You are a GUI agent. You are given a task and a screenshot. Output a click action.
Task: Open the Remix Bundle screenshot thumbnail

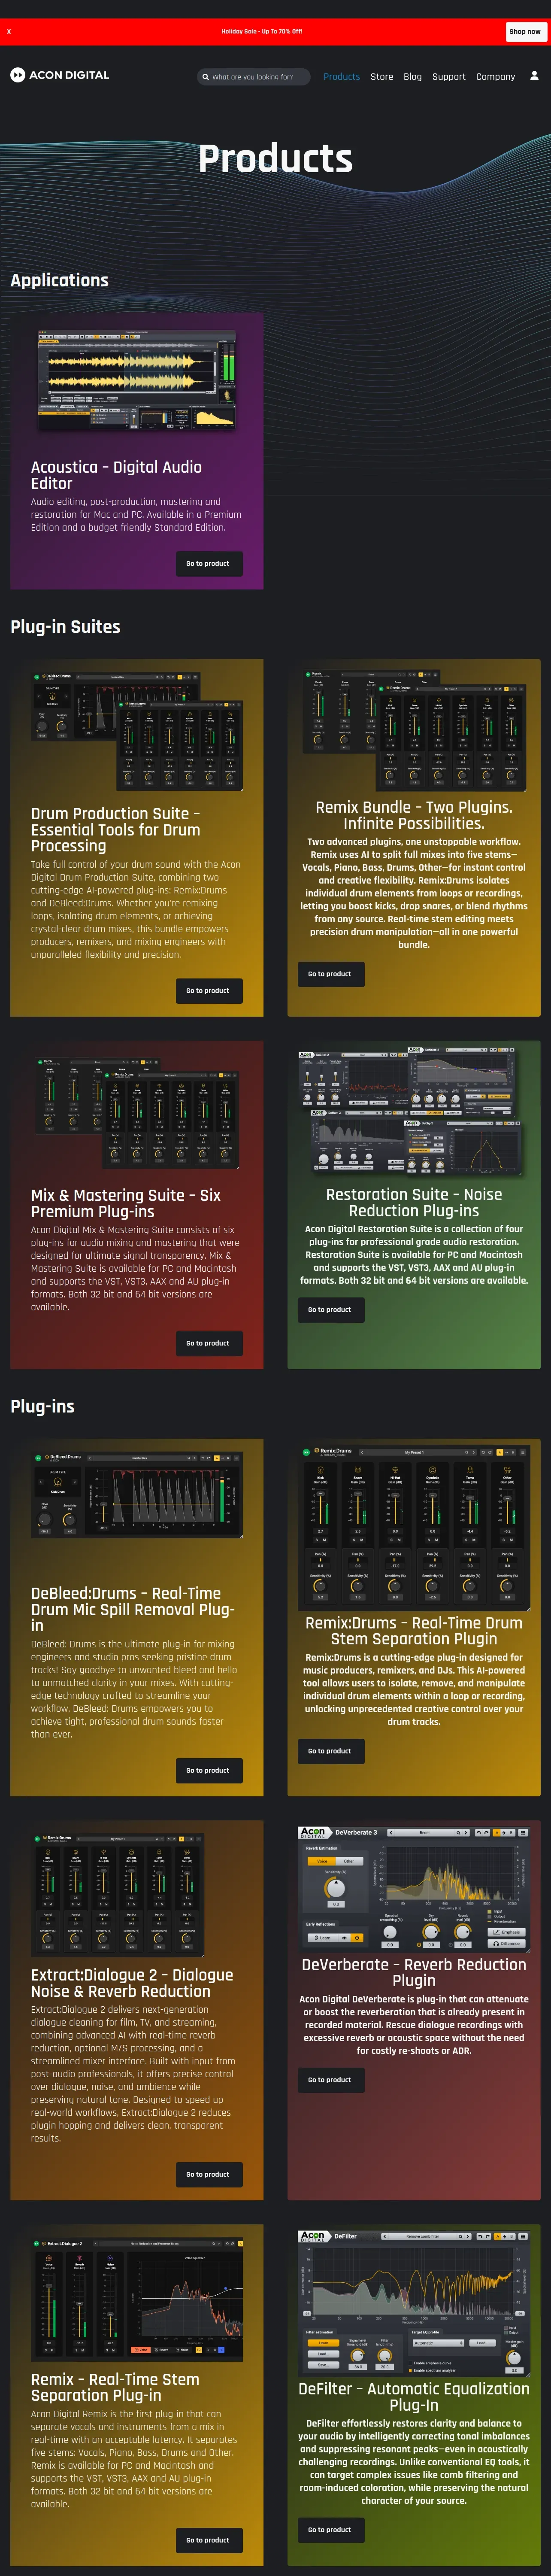pos(414,729)
